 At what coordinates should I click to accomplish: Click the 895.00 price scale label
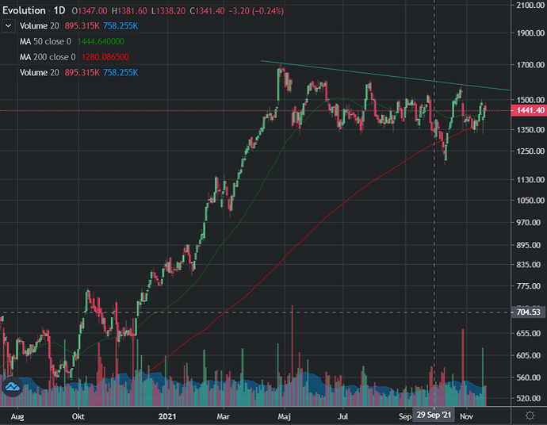click(x=529, y=245)
